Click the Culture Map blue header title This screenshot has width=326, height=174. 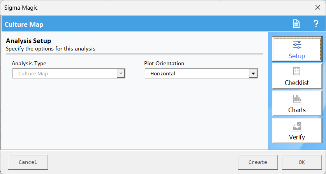coord(24,24)
